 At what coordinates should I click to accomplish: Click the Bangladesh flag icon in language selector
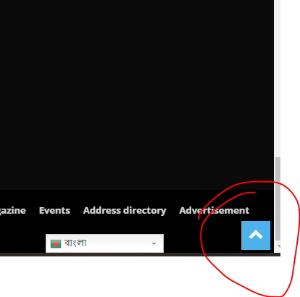point(56,243)
